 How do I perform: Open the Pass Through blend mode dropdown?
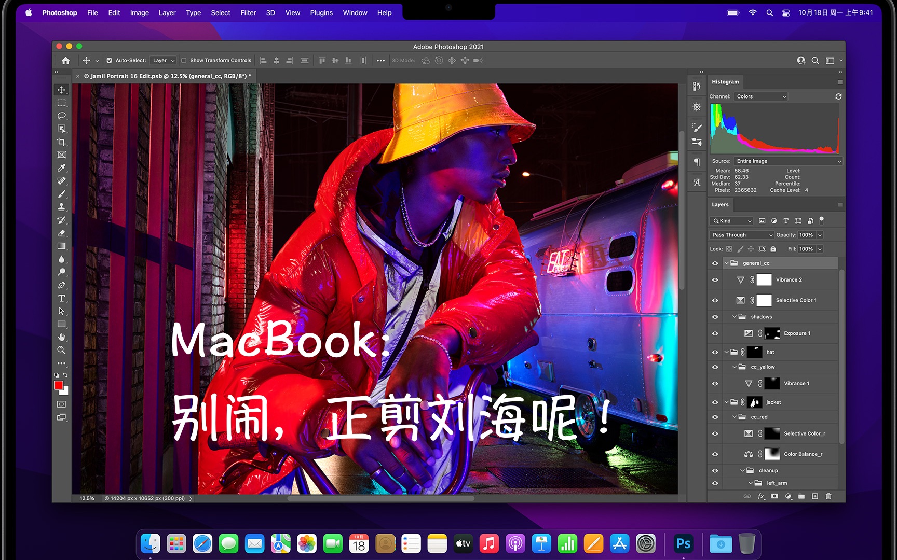[x=741, y=235]
